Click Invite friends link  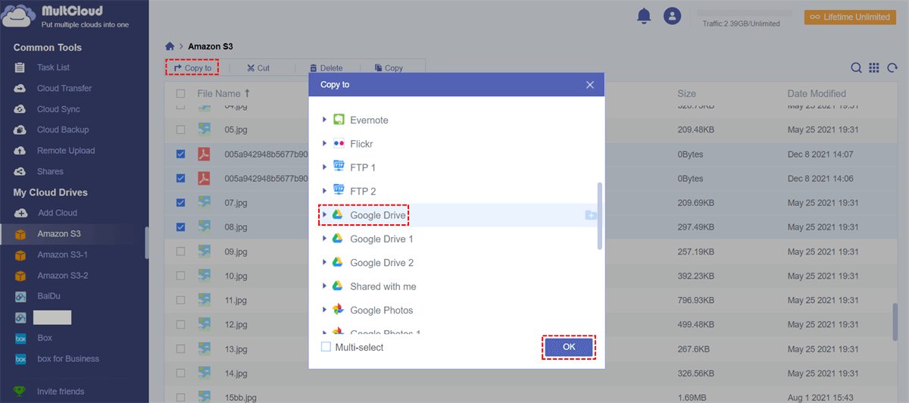point(61,392)
